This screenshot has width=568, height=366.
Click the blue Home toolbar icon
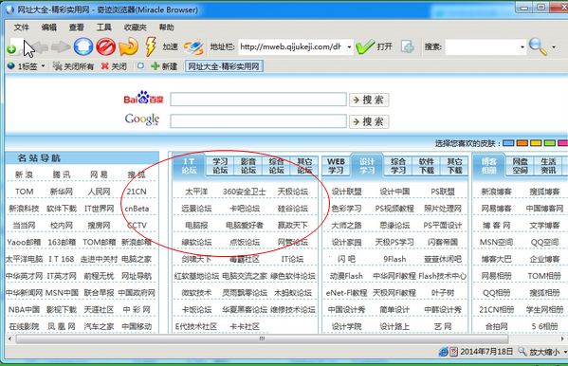click(83, 46)
